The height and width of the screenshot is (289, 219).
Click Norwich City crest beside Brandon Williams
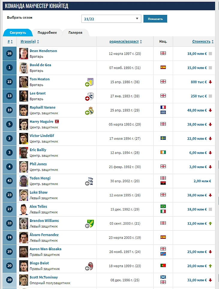tap(91, 223)
